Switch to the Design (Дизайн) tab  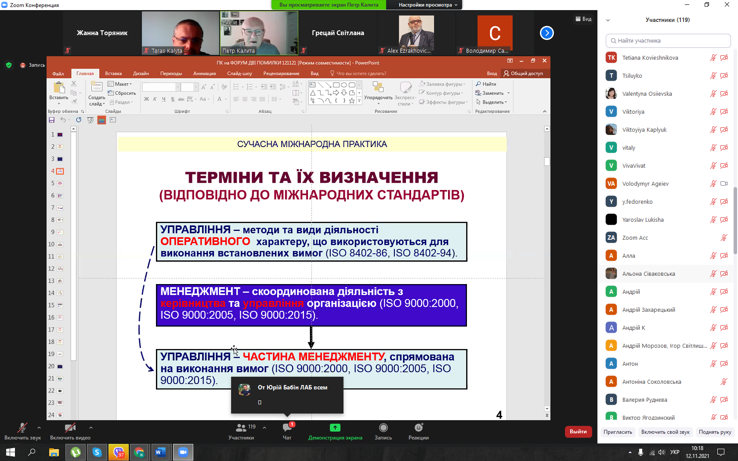(141, 73)
